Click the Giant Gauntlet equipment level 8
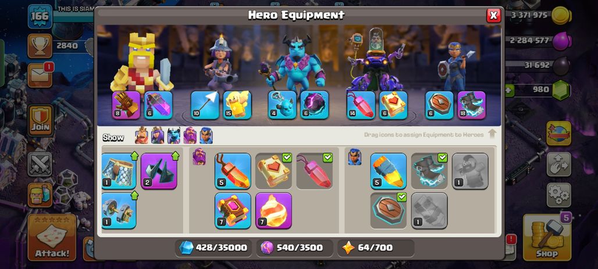Screen dimensions: 598x269 tap(126, 105)
